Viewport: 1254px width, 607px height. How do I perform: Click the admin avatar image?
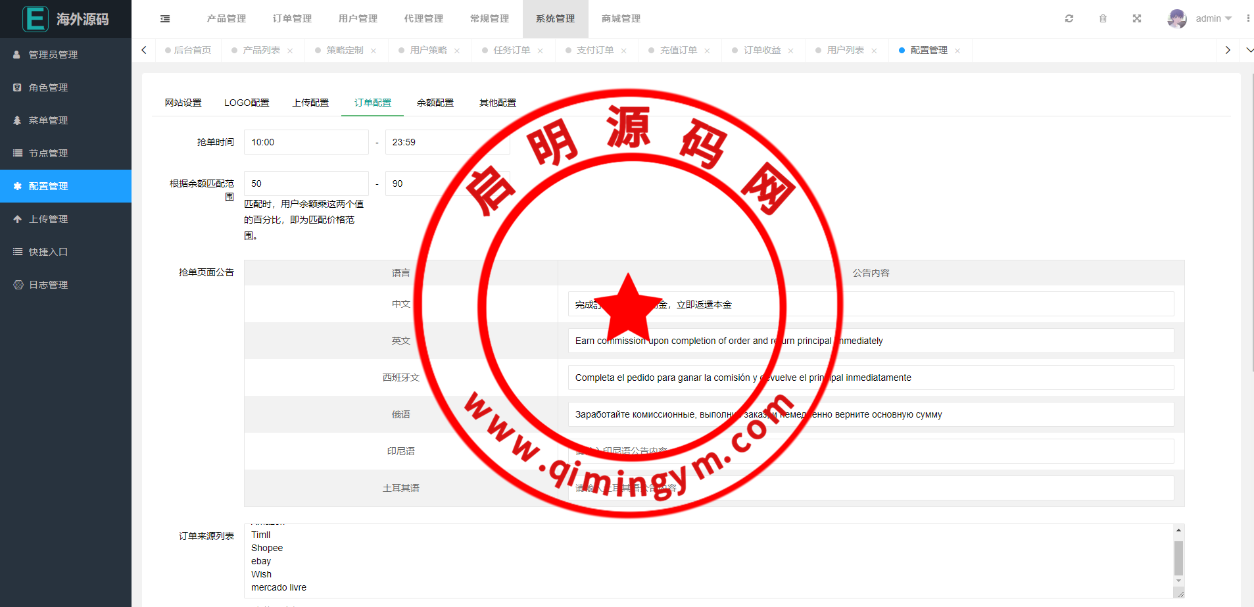tap(1176, 18)
